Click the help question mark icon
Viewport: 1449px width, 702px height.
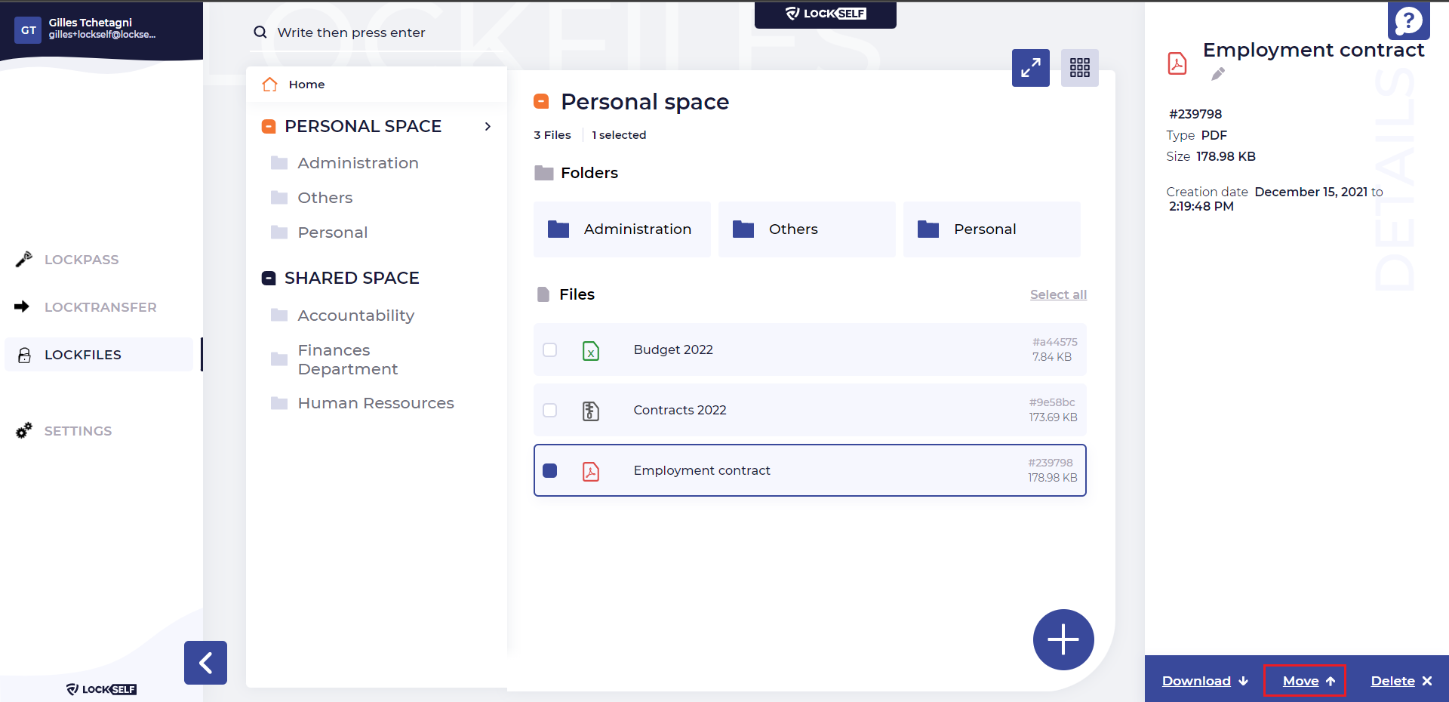1408,21
